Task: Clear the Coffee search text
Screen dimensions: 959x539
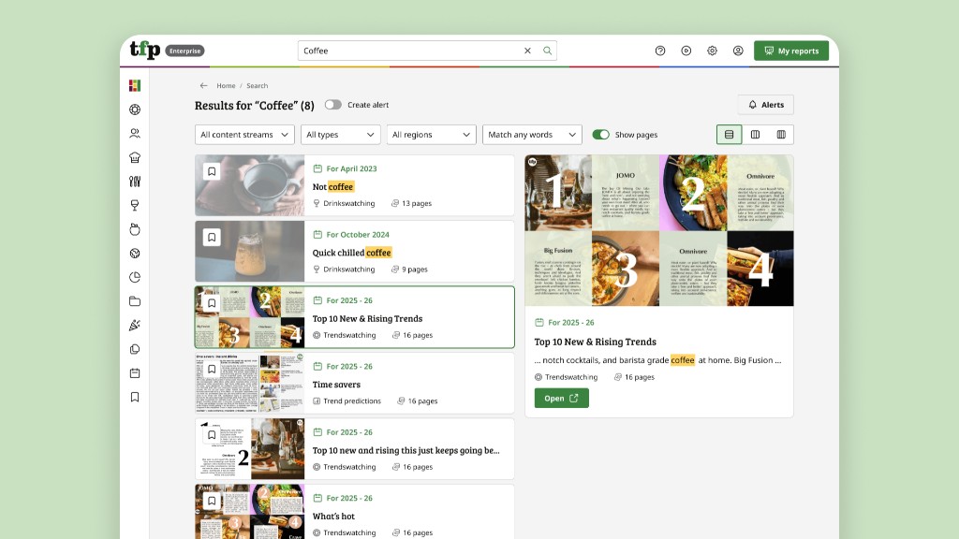Action: (527, 51)
